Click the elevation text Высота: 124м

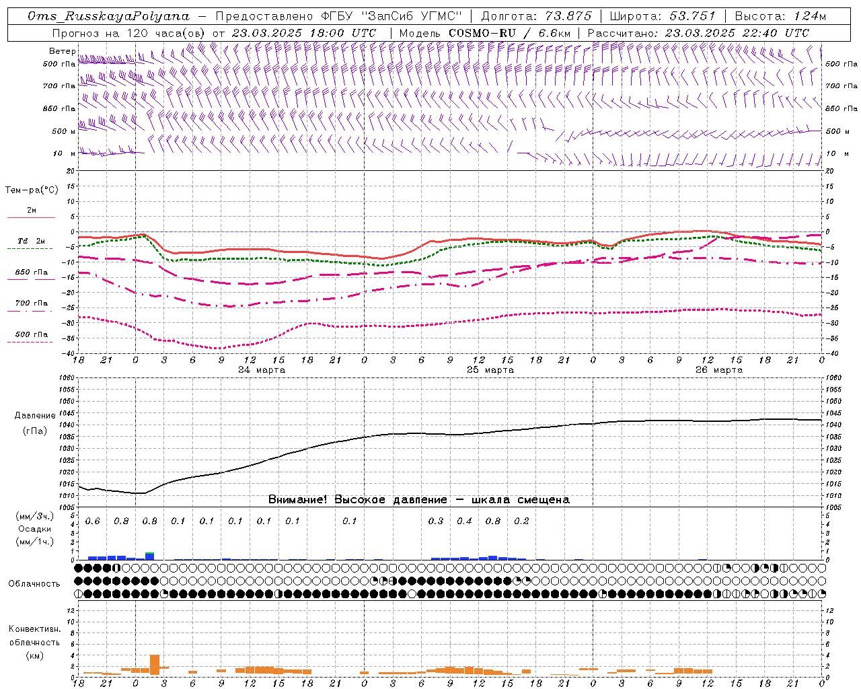click(780, 16)
